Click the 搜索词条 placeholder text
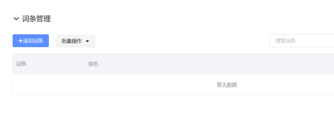334x116 pixels. coord(285,41)
